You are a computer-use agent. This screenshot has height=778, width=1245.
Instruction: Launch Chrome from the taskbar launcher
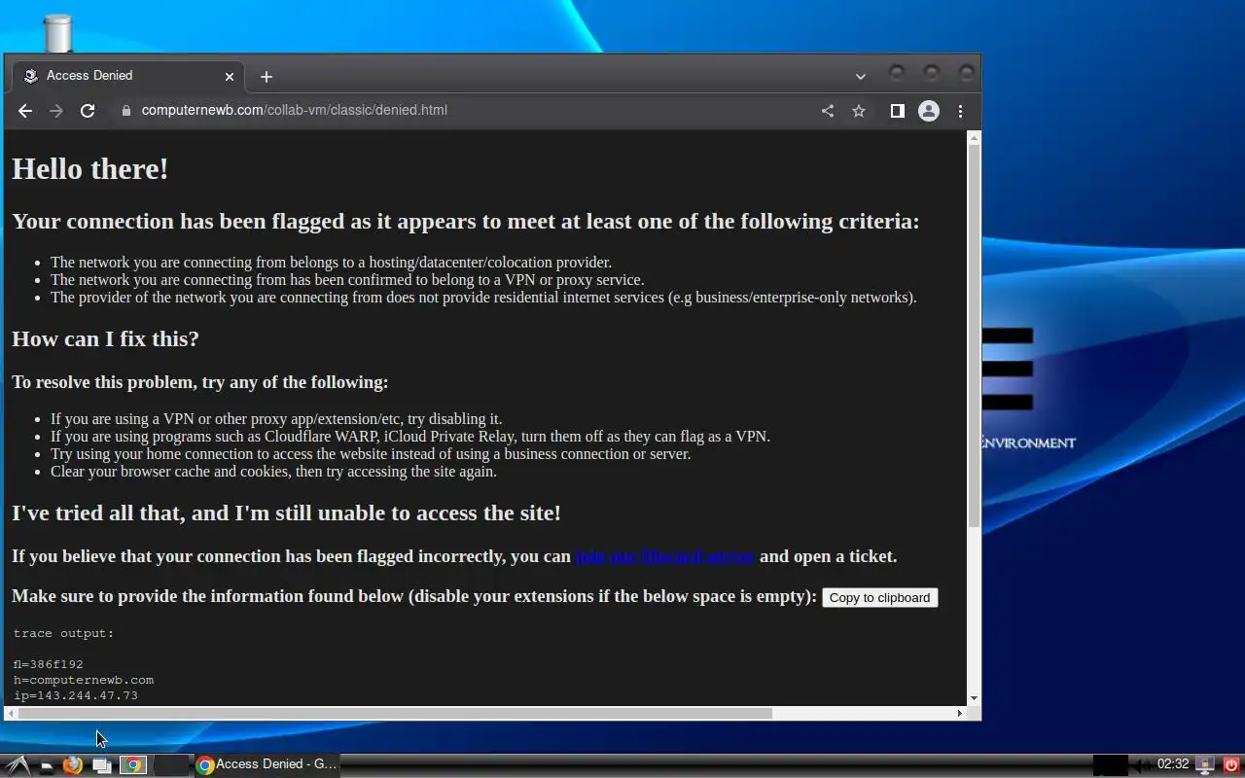point(133,765)
